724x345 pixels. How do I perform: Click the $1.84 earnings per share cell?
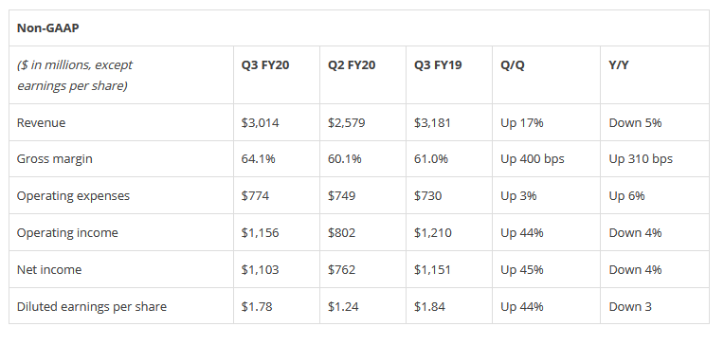point(429,307)
